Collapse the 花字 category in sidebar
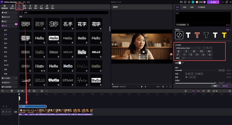The image size is (232, 125). 16,26
